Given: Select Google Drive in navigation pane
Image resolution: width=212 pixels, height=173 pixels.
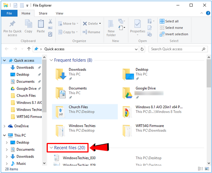Looking at the screenshot, I should 26,89.
